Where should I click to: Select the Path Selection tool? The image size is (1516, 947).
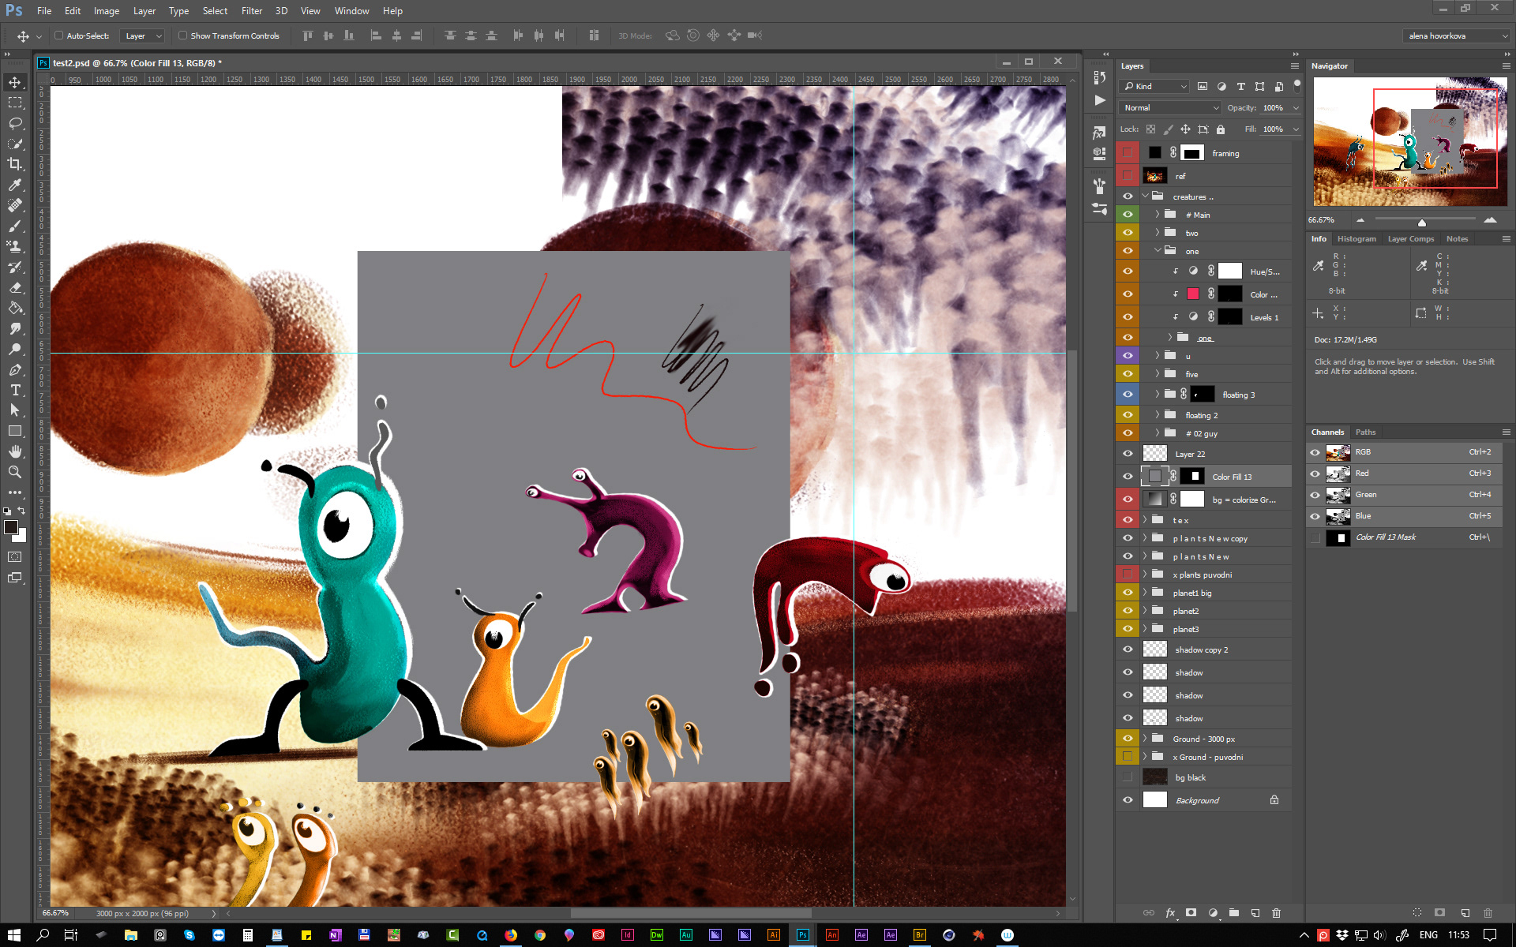15,410
